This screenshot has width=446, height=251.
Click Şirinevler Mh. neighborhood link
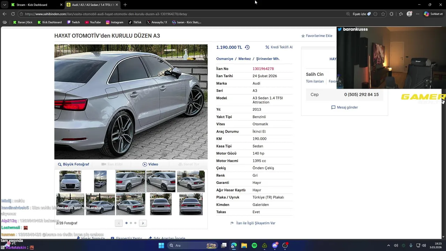pyautogui.click(x=268, y=59)
